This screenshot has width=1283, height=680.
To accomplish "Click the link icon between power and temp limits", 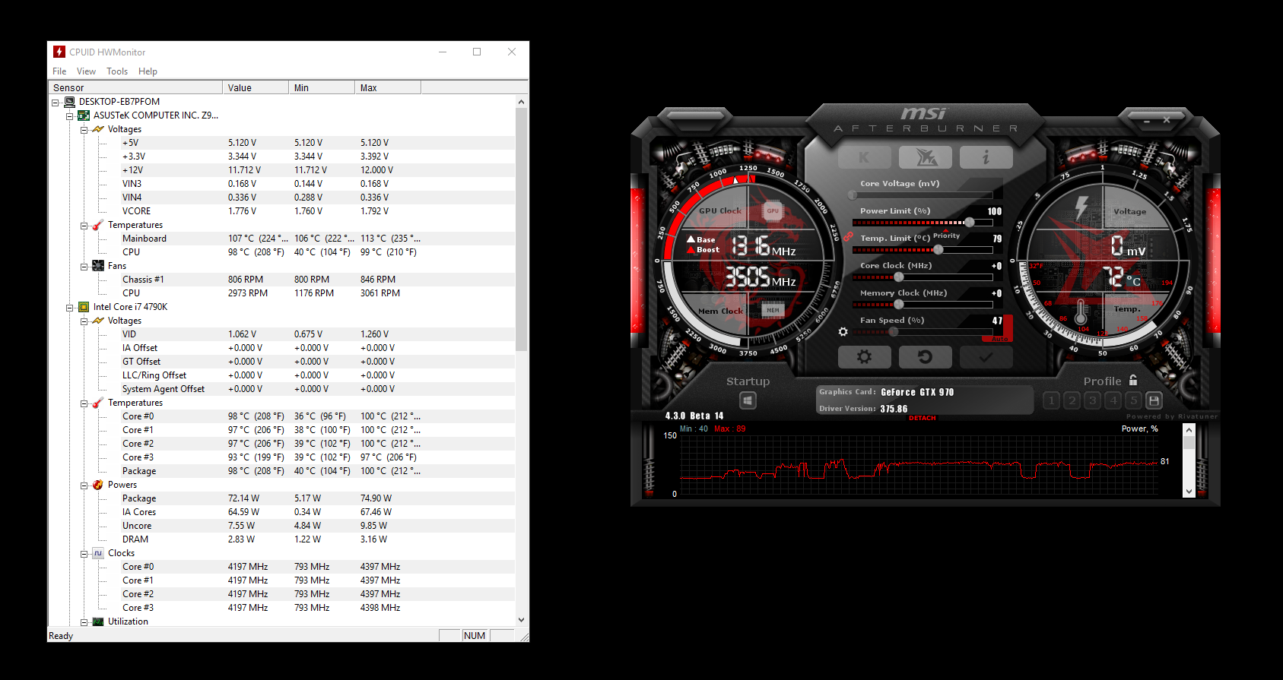I will tap(847, 236).
